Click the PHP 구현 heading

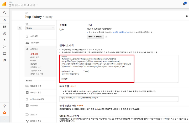[64, 86]
